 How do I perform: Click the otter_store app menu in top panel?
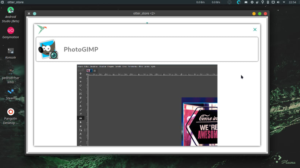[15, 2]
